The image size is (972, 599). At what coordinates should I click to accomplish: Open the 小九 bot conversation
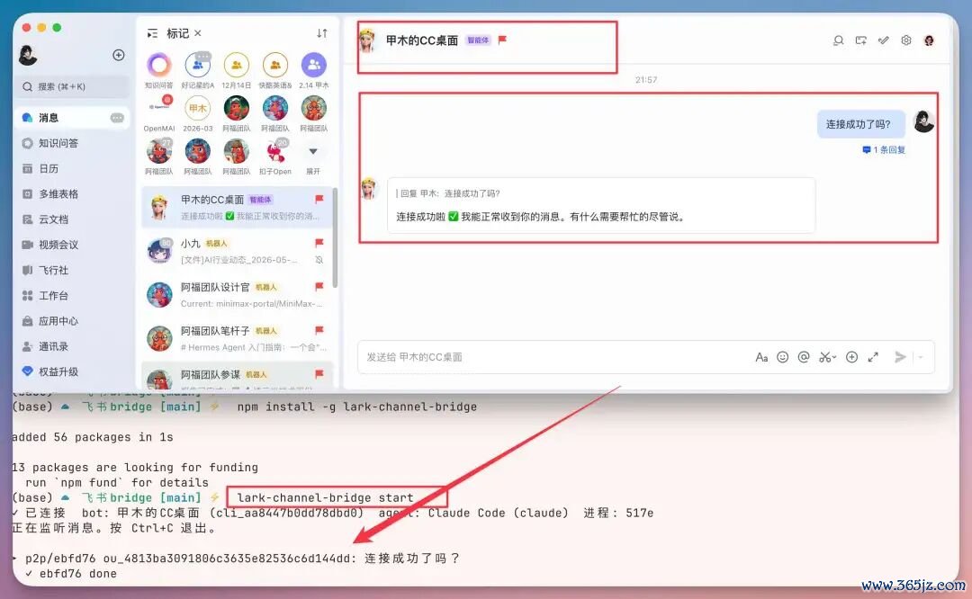238,251
